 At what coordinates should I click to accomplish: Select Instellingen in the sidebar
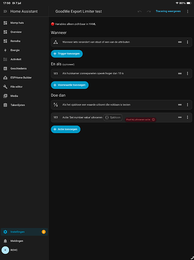[24, 232]
